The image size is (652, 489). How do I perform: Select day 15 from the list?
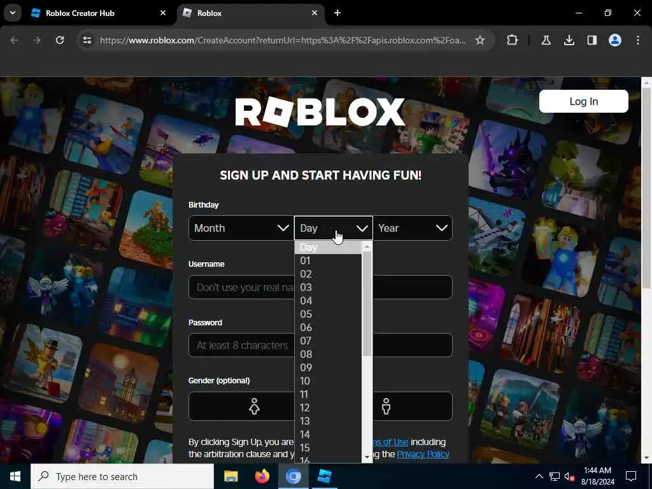[x=328, y=448]
